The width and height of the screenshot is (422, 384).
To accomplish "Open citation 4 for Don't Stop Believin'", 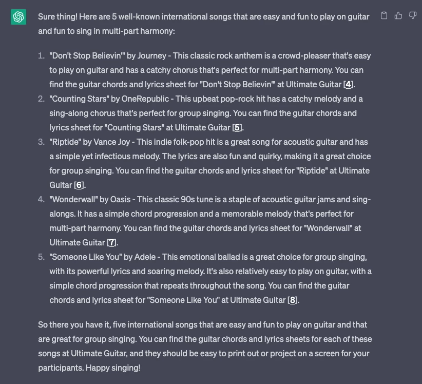I will coord(349,85).
